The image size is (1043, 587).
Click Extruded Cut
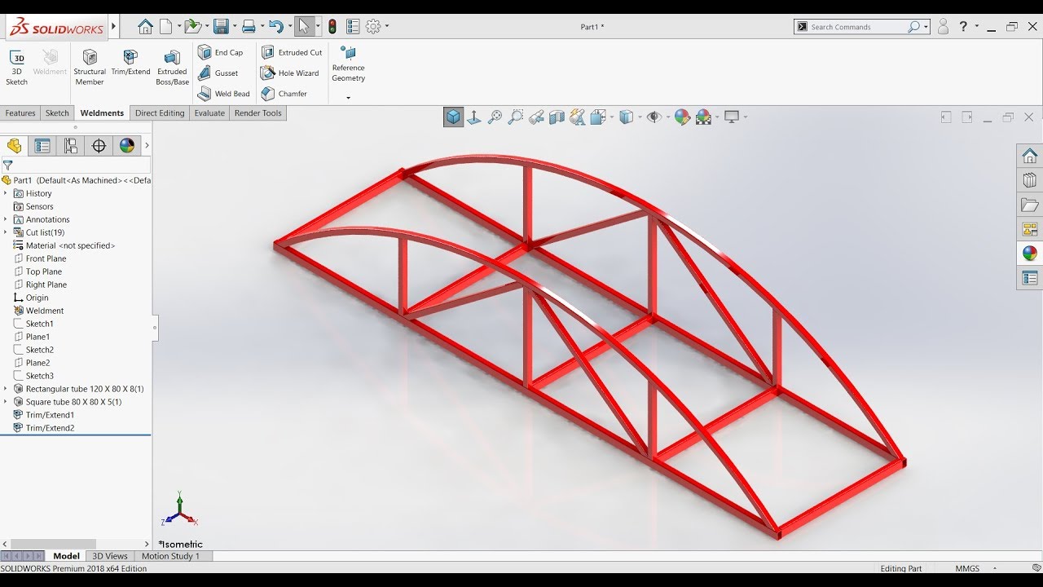(x=291, y=52)
